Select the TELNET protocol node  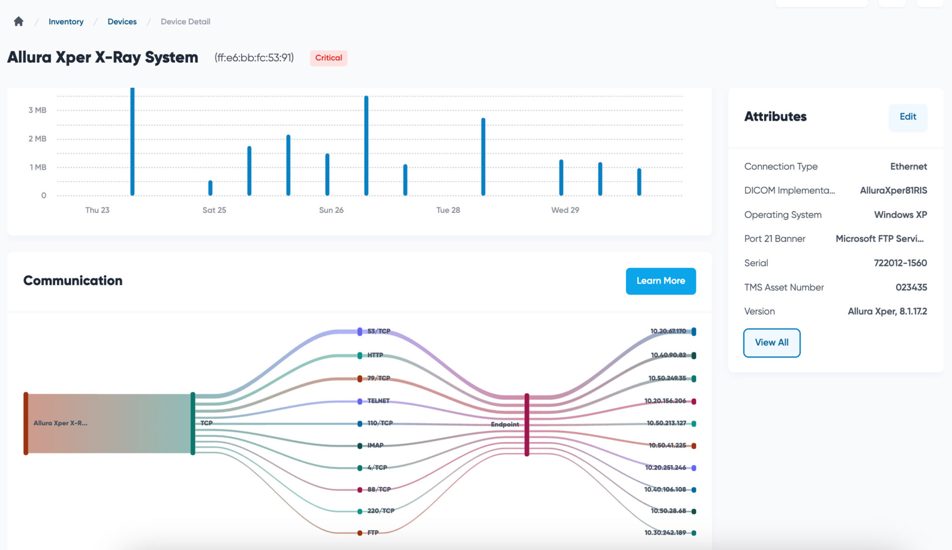360,401
